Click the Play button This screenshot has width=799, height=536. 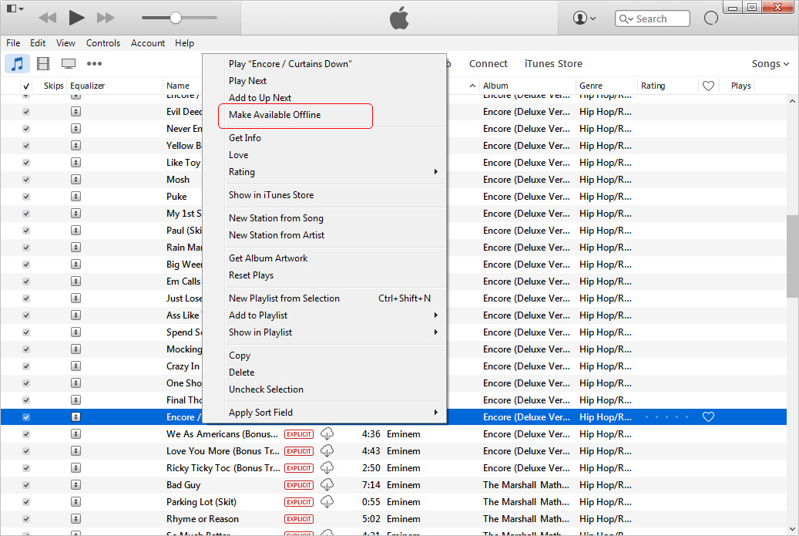[76, 18]
